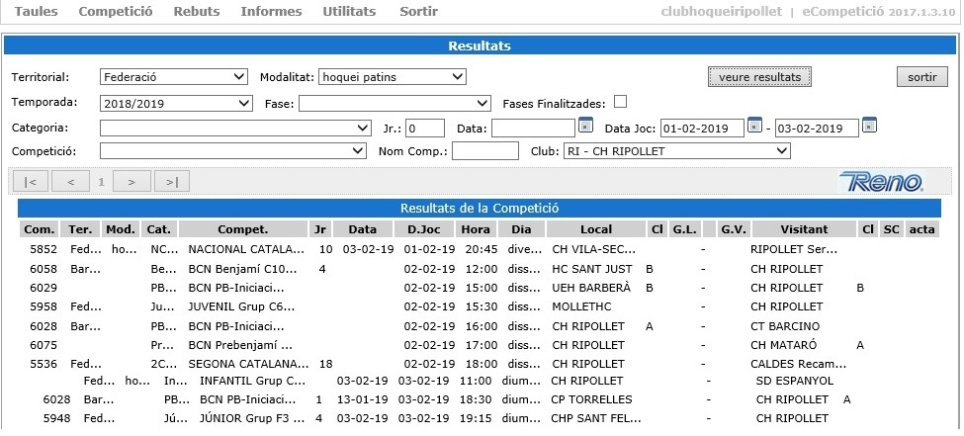Go to the previous page of results
Image resolution: width=964 pixels, height=436 pixels.
point(71,181)
